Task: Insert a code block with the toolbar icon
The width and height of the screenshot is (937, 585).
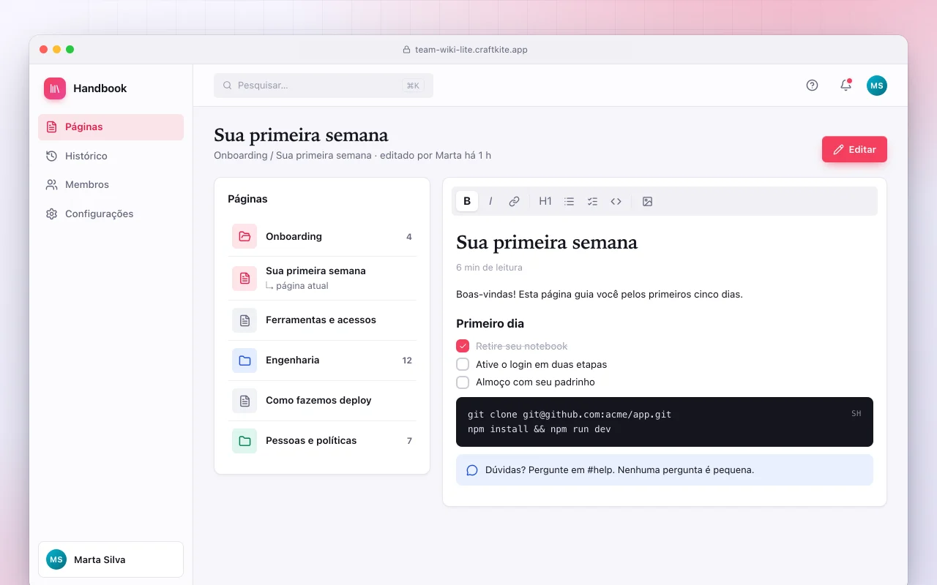Action: 616,201
